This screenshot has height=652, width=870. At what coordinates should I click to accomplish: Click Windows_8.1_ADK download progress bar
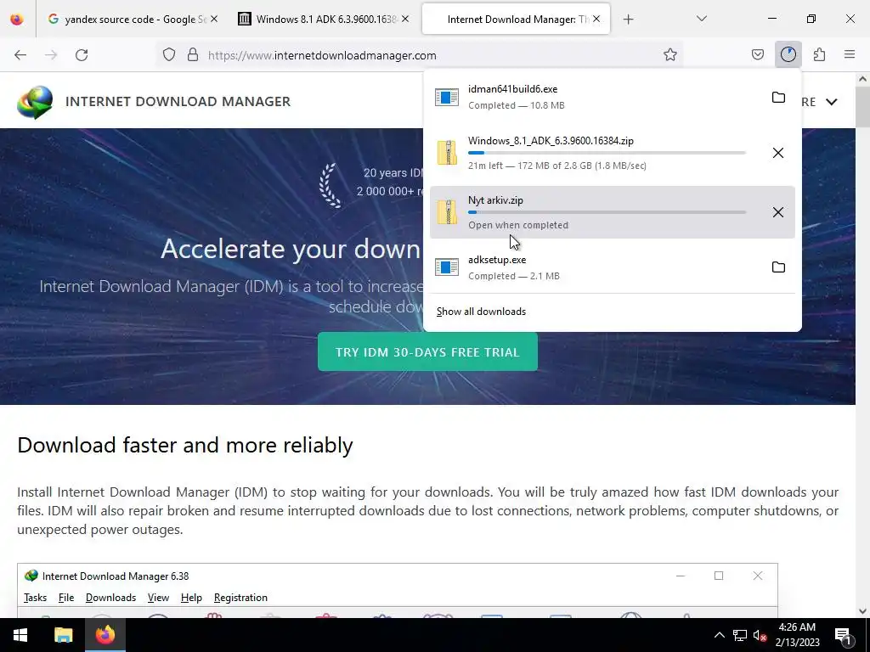click(607, 153)
